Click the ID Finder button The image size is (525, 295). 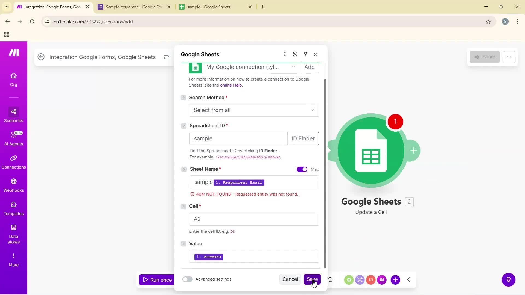point(303,138)
